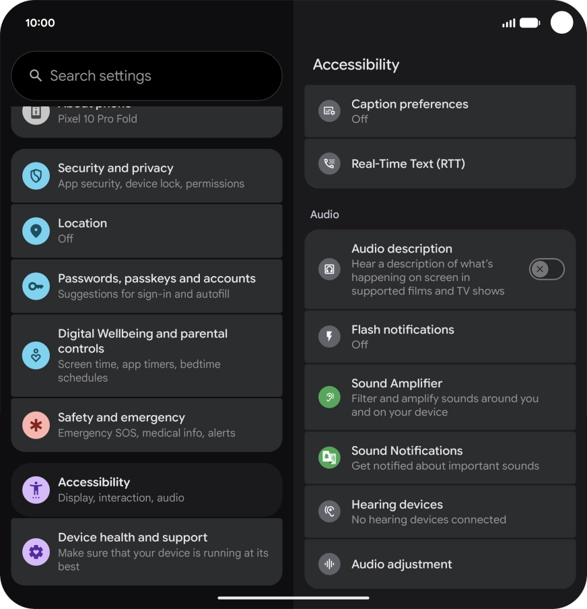Screen dimensions: 587x609
Task: Click the search magnifier icon
Action: coord(36,75)
